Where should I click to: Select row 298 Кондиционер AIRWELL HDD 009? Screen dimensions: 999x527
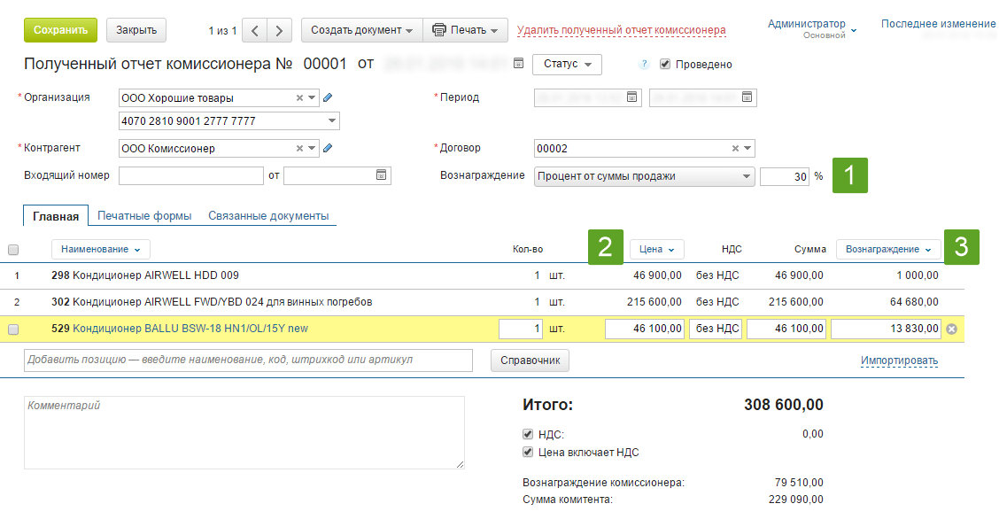482,276
